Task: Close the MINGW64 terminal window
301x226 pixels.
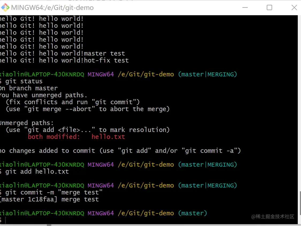Action: pyautogui.click(x=294, y=7)
